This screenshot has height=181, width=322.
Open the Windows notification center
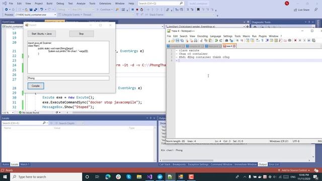[315, 176]
